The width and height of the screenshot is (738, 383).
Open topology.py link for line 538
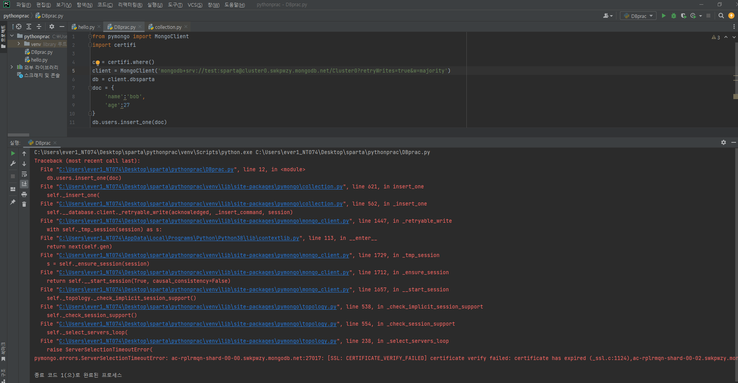(198, 307)
